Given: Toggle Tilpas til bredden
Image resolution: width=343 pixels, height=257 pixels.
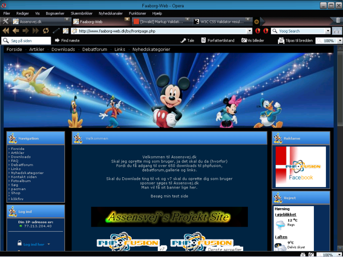Looking at the screenshot, I should 295,41.
